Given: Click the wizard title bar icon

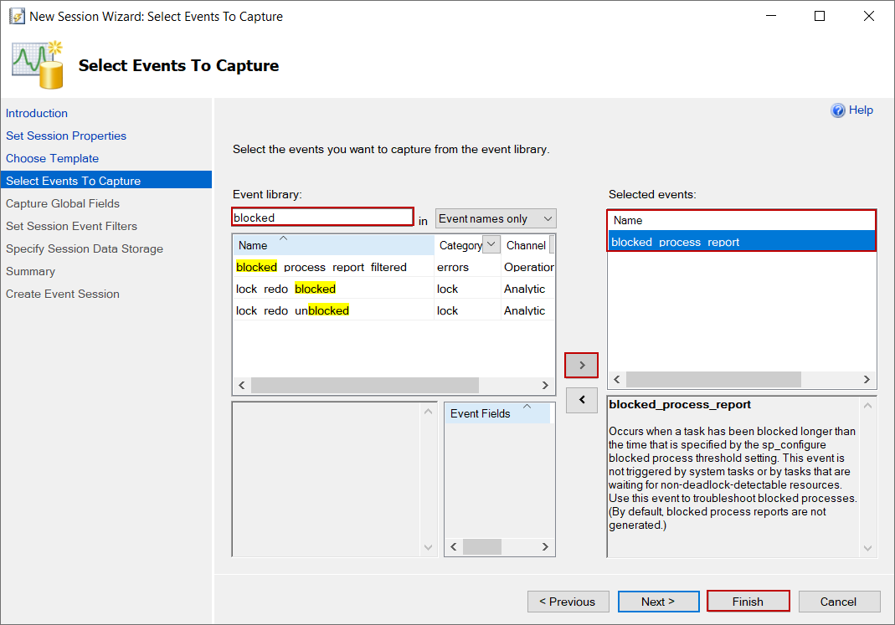Looking at the screenshot, I should coord(16,16).
